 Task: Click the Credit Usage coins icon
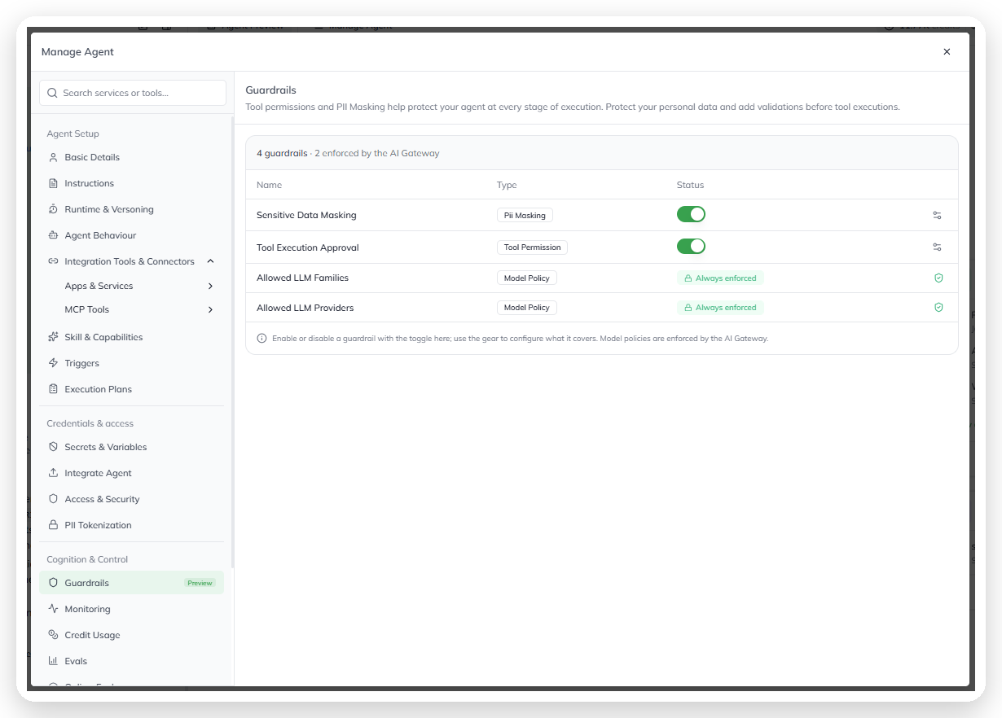click(53, 635)
